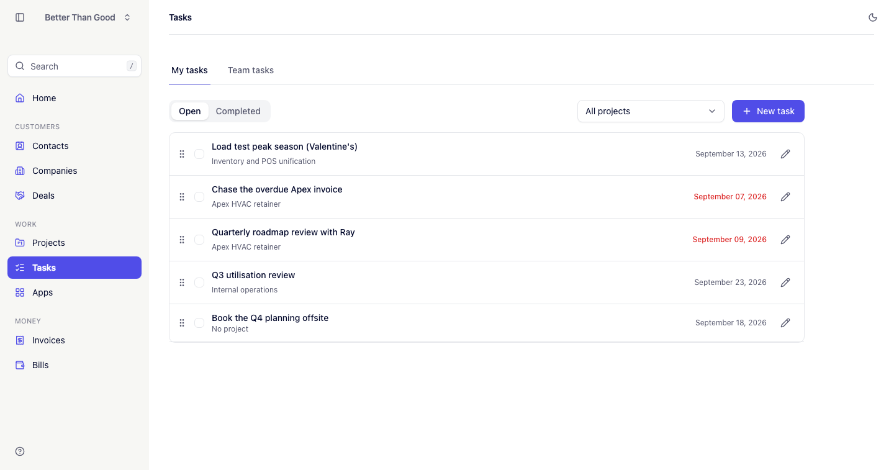Mark Book the Q4 planning offsite complete

(x=199, y=323)
